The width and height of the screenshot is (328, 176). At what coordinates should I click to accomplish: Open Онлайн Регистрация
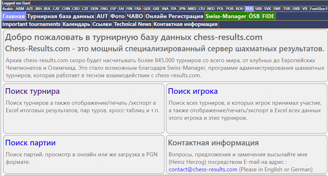tap(174, 16)
